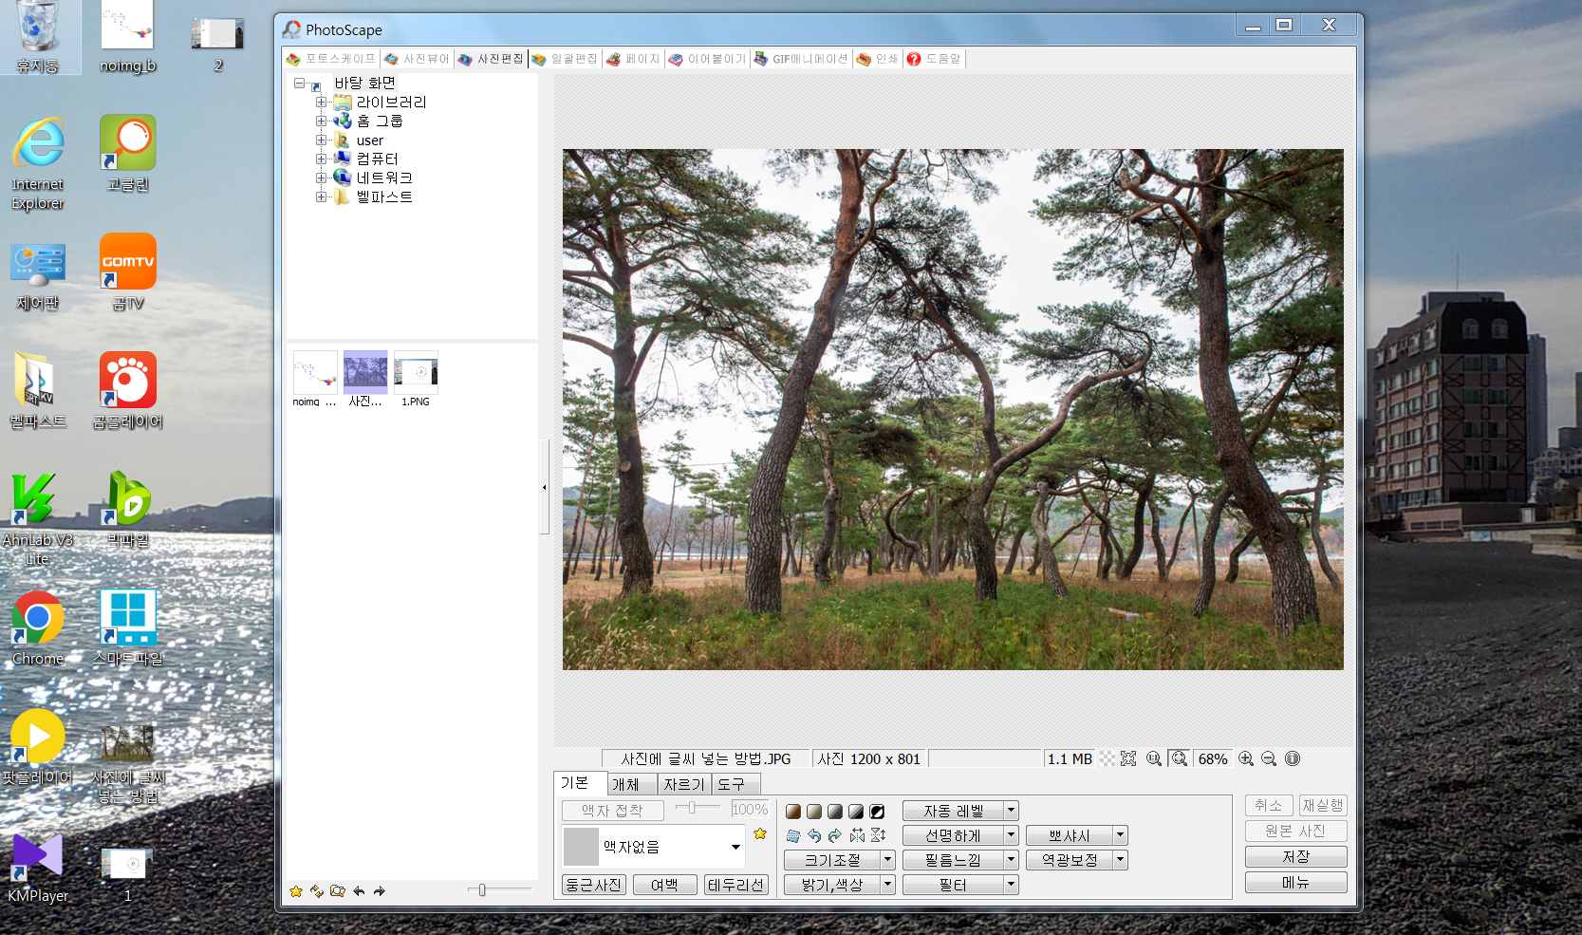The height and width of the screenshot is (935, 1582).
Task: Open the GIF애니메이션 tab
Action: [x=801, y=59]
